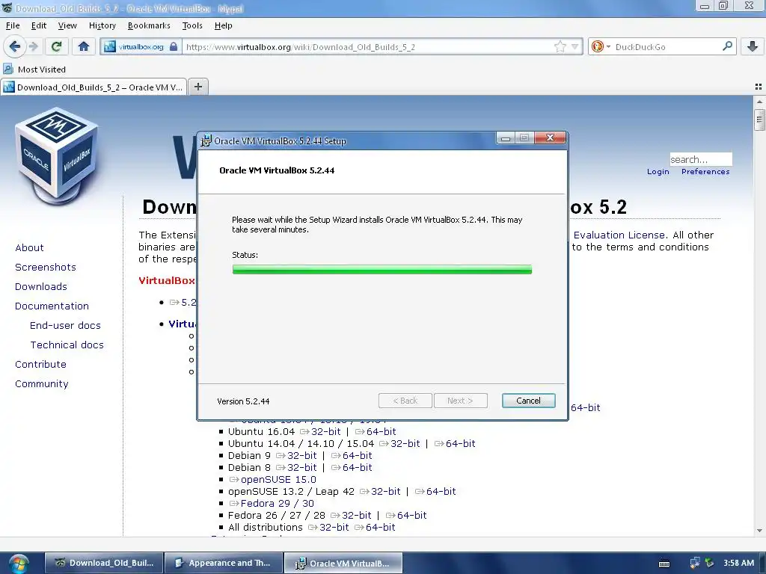Reload the page with the refresh icon
The width and height of the screenshot is (766, 574).
[56, 47]
